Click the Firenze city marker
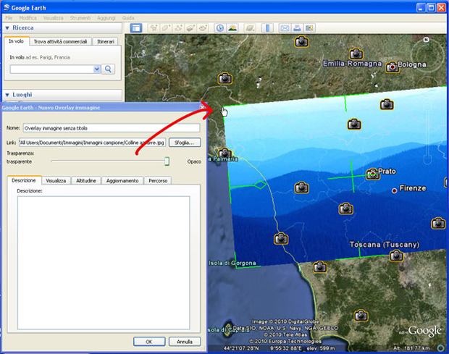The image size is (449, 354). [x=394, y=190]
